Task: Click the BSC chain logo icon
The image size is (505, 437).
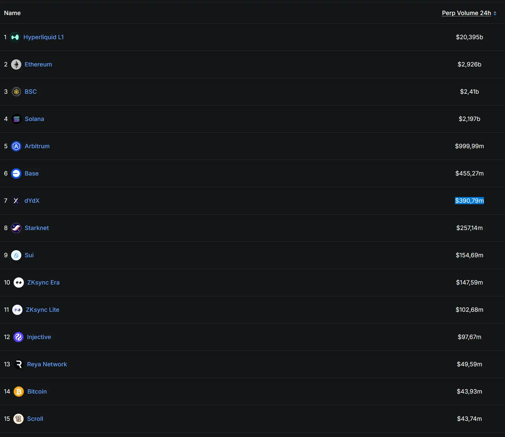Action: tap(16, 92)
